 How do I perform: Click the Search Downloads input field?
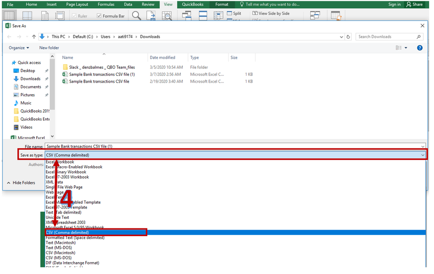coord(386,37)
